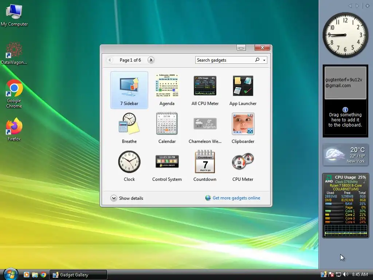Open My Computer desktop icon
This screenshot has width=373, height=280.
(14, 15)
